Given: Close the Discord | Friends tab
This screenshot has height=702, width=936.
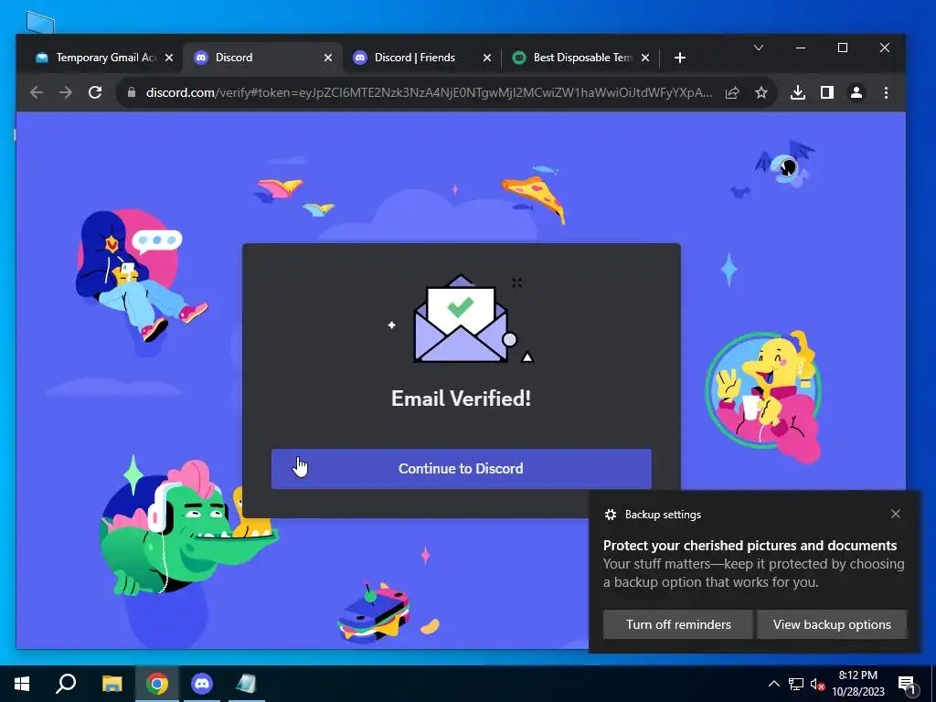Looking at the screenshot, I should (x=487, y=58).
